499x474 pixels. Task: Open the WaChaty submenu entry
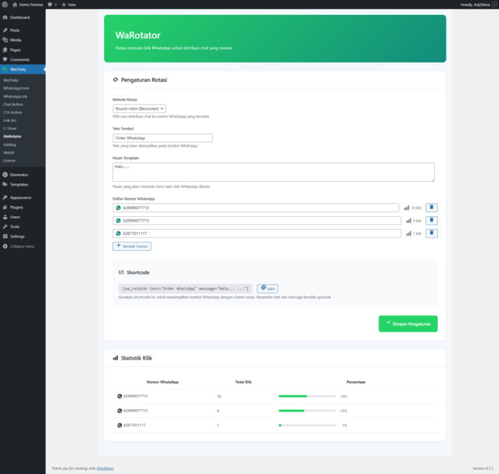(x=10, y=81)
